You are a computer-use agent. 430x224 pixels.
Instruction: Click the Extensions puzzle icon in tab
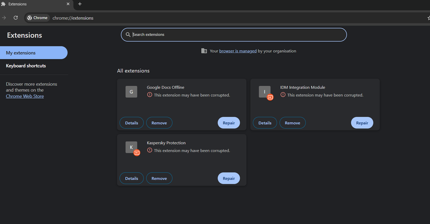coord(3,4)
